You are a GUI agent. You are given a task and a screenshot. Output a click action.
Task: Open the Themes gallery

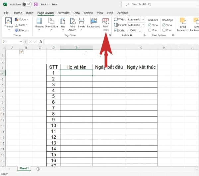[x=9, y=24]
